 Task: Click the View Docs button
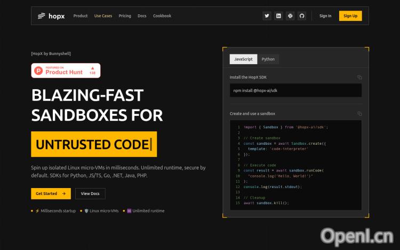(90, 193)
